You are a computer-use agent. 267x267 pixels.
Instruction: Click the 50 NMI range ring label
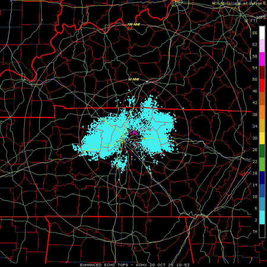(133, 79)
